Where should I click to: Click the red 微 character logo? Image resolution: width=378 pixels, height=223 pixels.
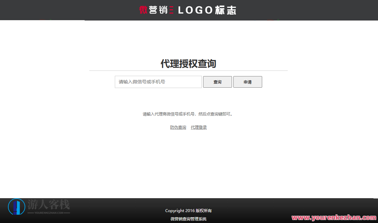pyautogui.click(x=143, y=10)
